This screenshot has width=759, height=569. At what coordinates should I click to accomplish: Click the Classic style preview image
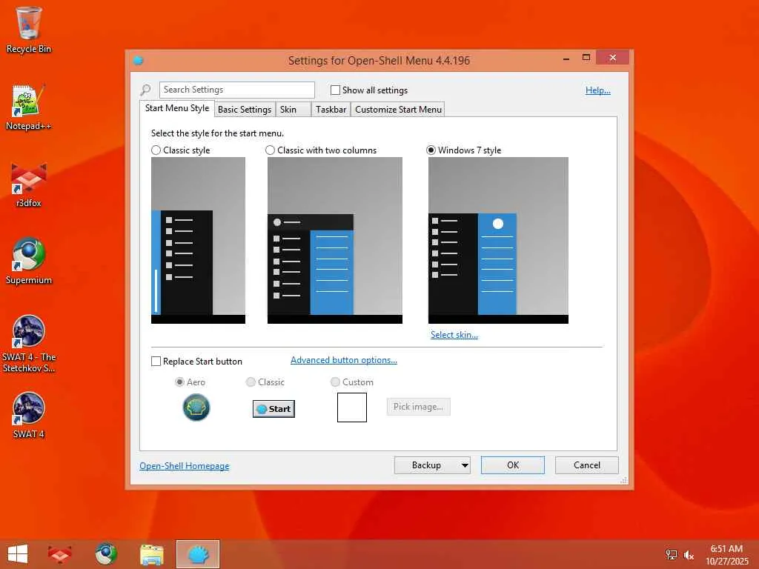[198, 241]
